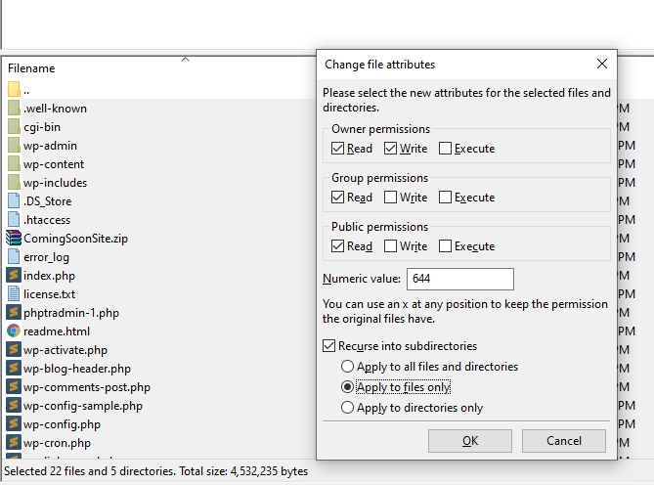The width and height of the screenshot is (654, 485).
Task: Select the cgi-bin folder icon
Action: coord(14,127)
